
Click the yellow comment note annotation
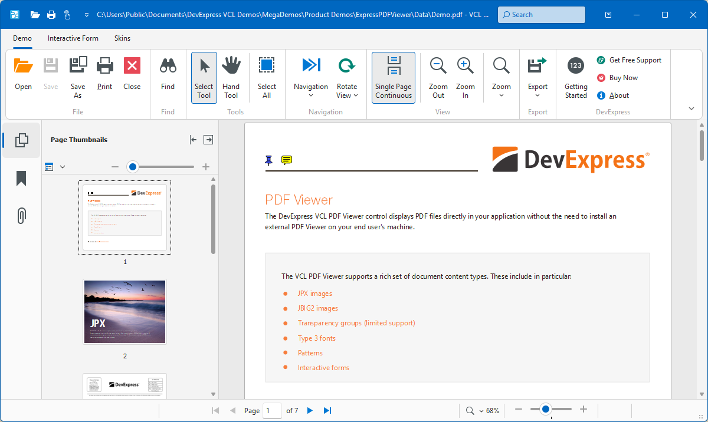pos(287,160)
